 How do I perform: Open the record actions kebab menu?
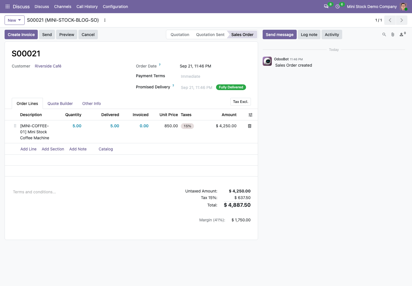coord(105,20)
